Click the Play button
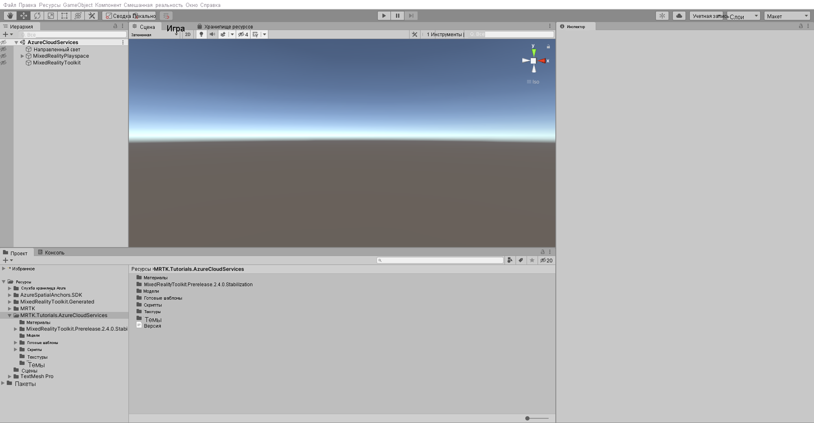This screenshot has width=814, height=423. [x=384, y=15]
